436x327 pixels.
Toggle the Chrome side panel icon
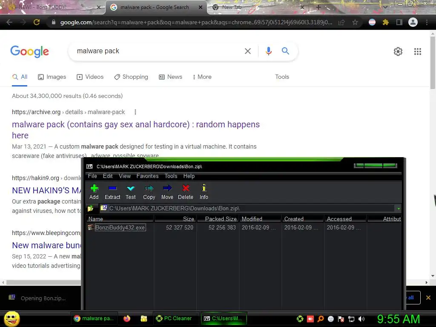(x=399, y=22)
